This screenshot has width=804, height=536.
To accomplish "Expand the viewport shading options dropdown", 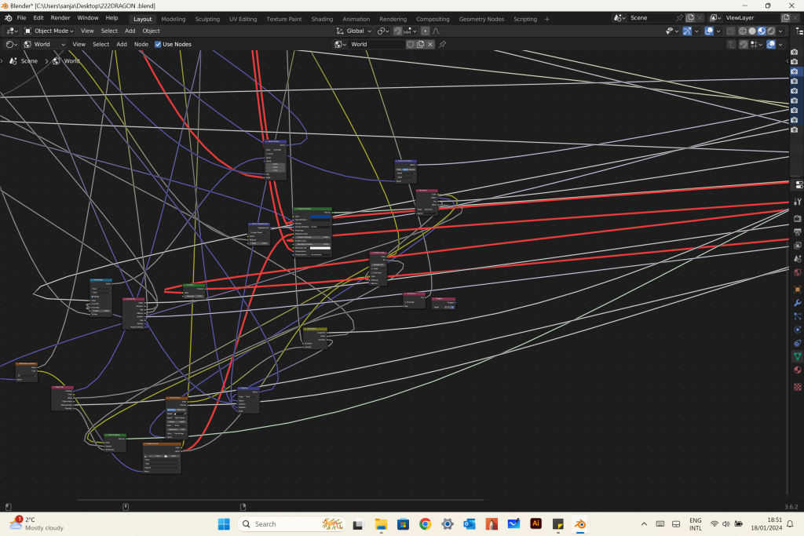I will point(780,31).
